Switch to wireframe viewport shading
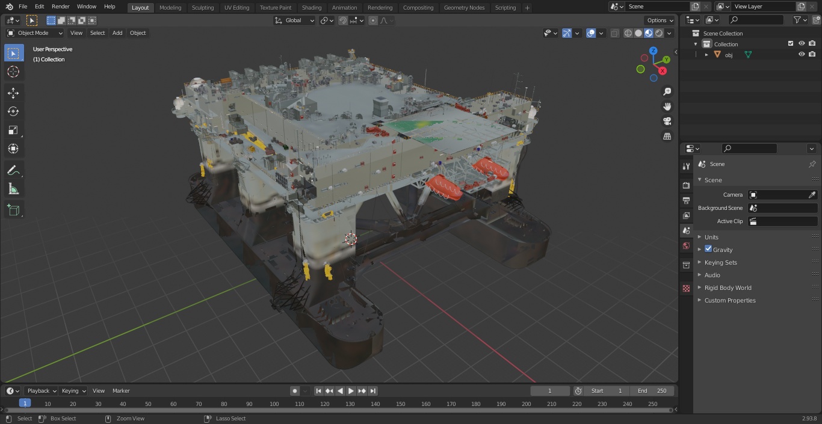Viewport: 822px width, 424px height. pos(628,33)
